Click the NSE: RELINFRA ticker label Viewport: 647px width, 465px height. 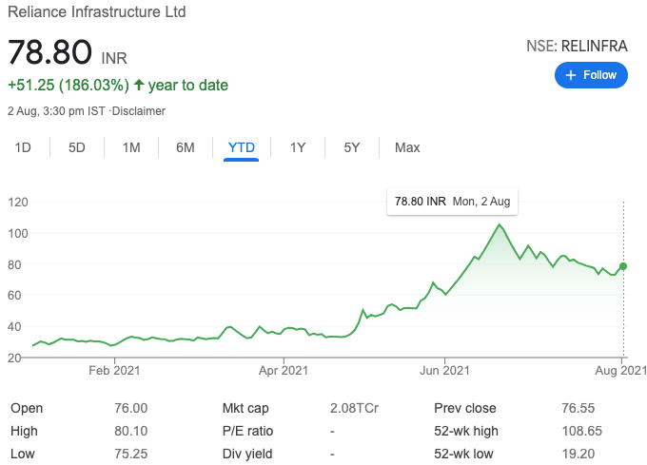[578, 45]
